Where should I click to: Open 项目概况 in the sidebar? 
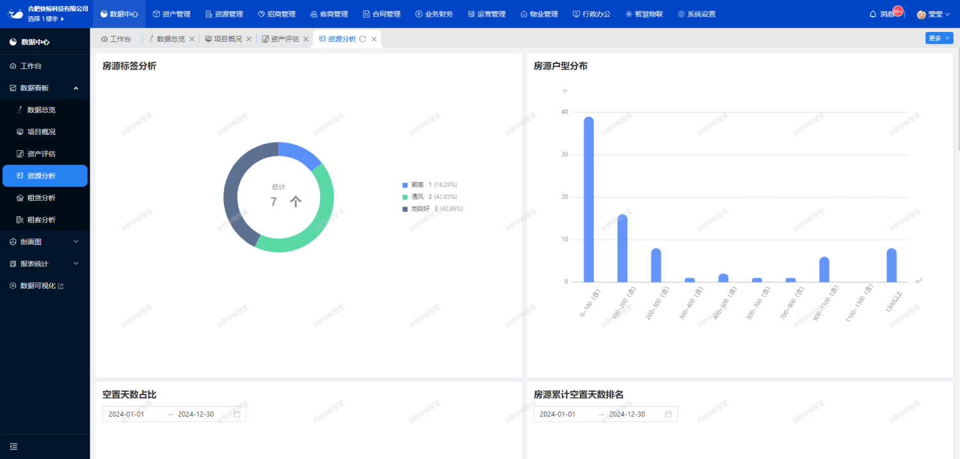click(45, 132)
